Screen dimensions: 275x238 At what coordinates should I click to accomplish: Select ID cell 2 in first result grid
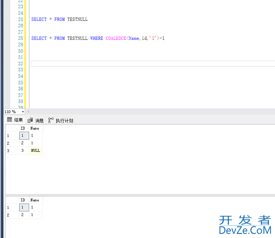[x=24, y=143]
